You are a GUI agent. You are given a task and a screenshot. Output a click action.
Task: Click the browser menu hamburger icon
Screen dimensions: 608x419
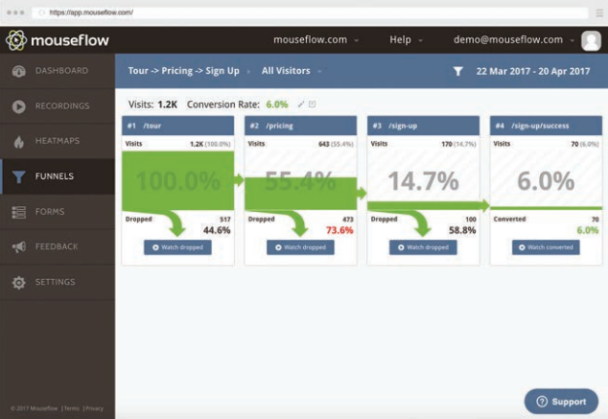pos(599,13)
